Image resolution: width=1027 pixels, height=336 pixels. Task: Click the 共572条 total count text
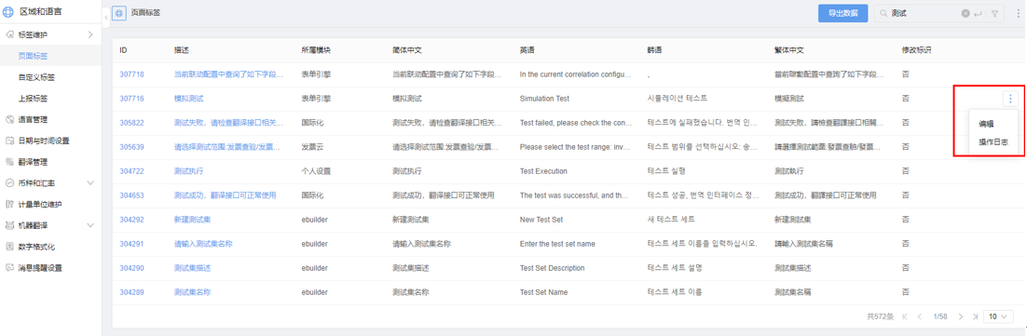click(880, 316)
